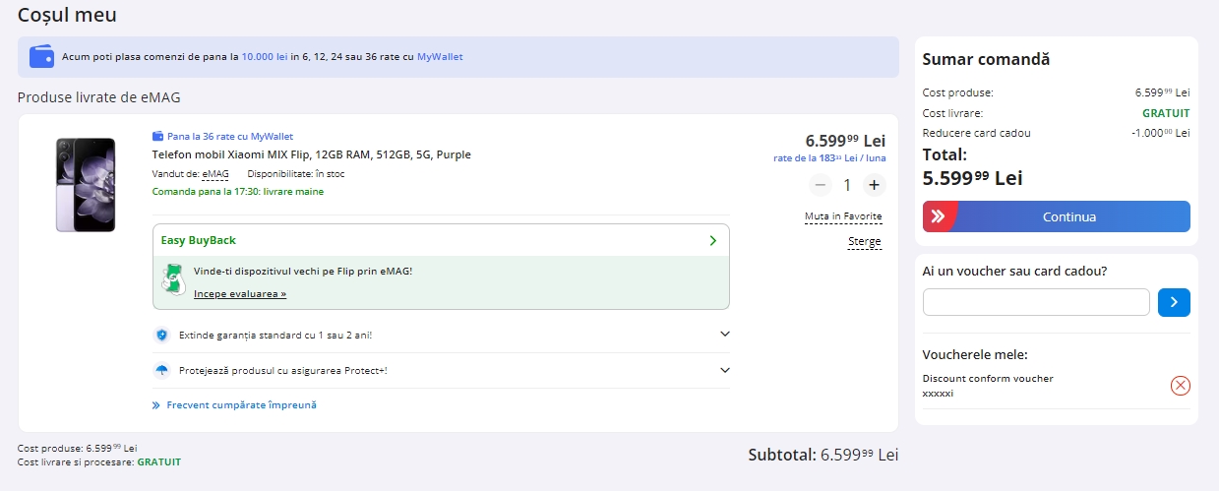The image size is (1219, 491).
Task: Click Extinde garanția standard text
Action: click(275, 335)
